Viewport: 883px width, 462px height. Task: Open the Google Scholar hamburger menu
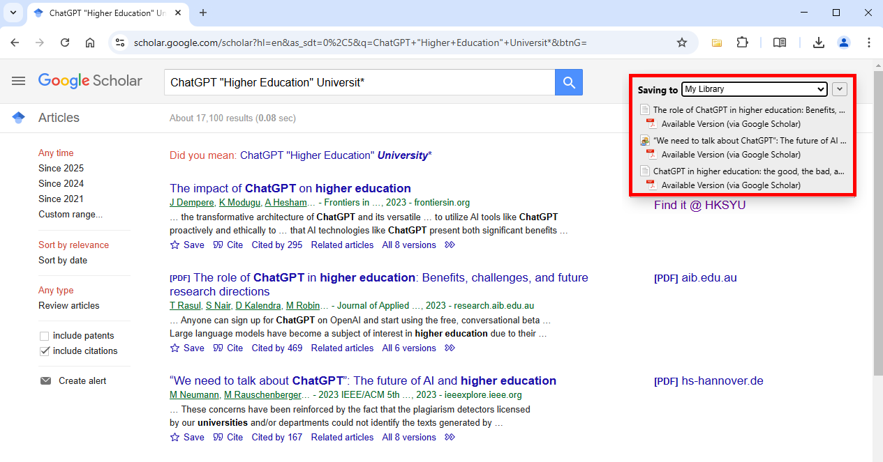[18, 81]
